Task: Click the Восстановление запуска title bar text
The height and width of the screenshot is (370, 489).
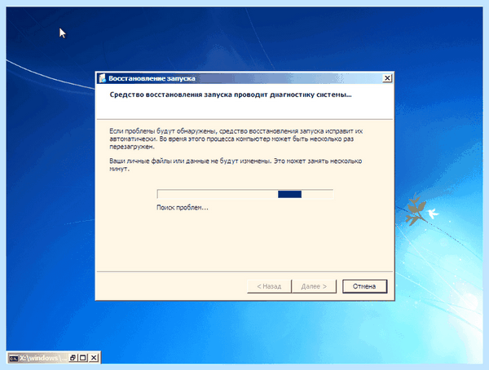Action: coord(152,78)
